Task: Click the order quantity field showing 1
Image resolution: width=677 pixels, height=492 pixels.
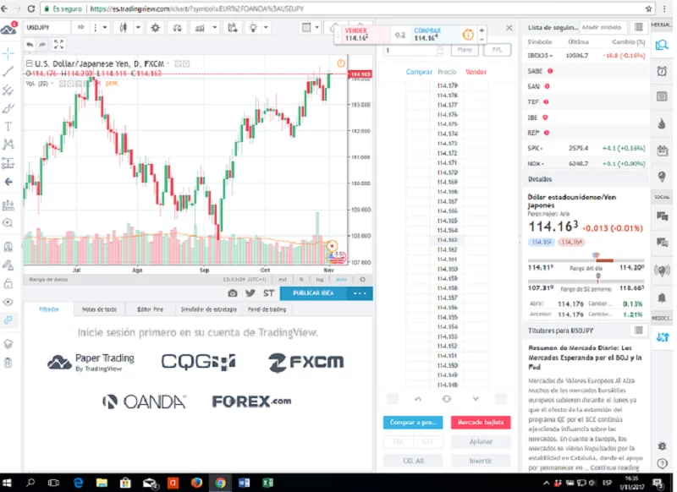Action: [413, 51]
